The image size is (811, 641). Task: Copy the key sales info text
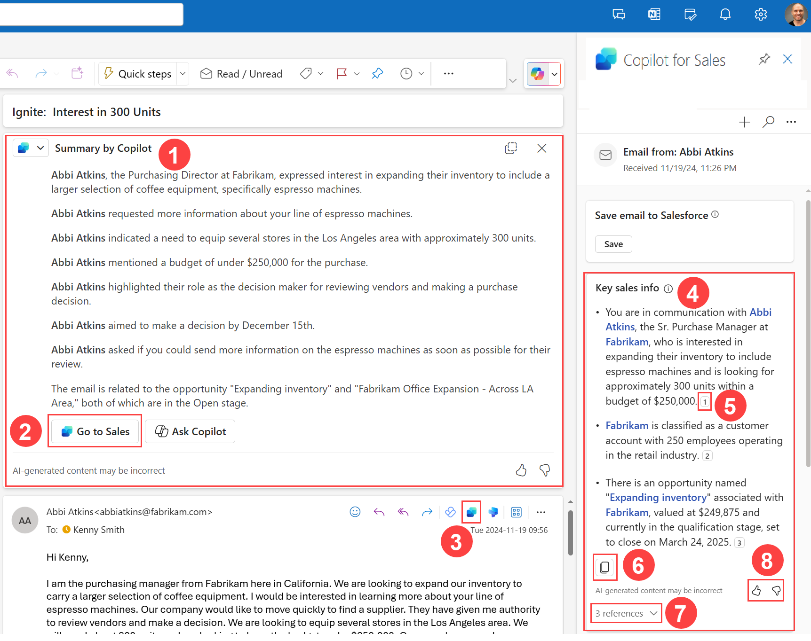pyautogui.click(x=604, y=567)
